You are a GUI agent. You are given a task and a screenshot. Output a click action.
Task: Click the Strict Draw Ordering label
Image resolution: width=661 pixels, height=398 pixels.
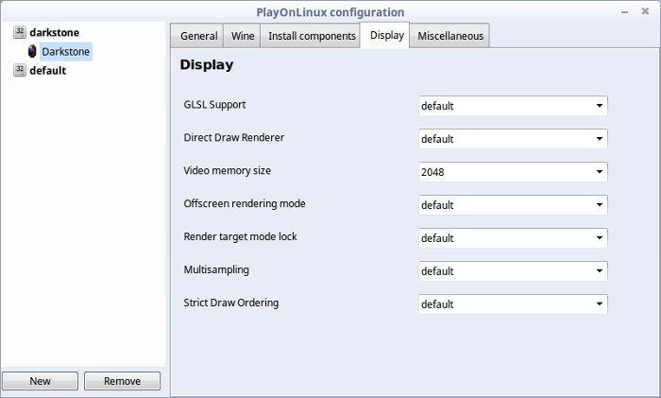[x=231, y=303]
